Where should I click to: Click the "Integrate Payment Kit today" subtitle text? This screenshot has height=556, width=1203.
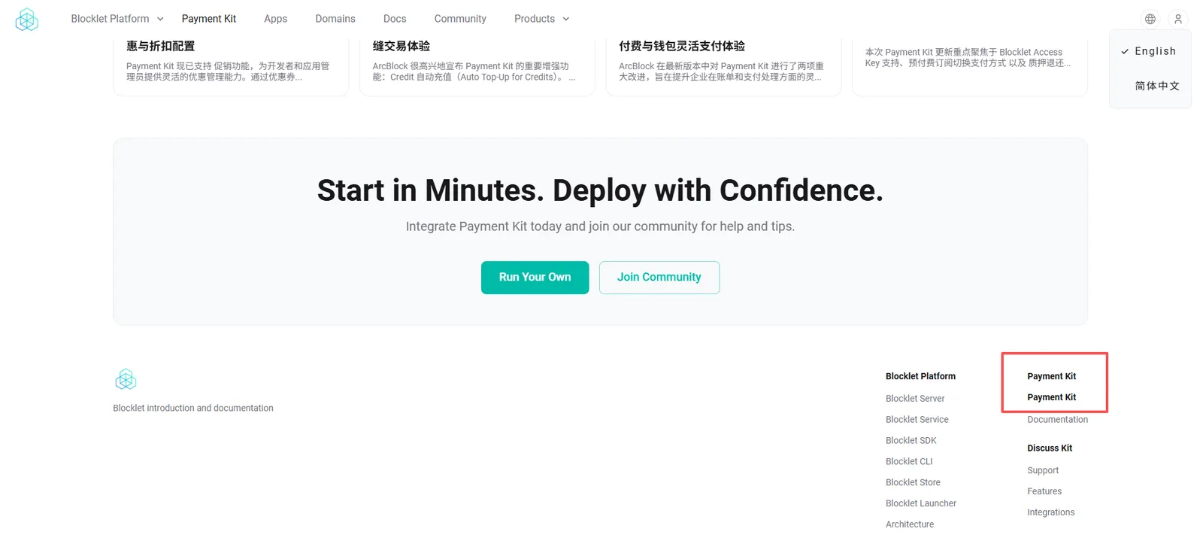(600, 226)
